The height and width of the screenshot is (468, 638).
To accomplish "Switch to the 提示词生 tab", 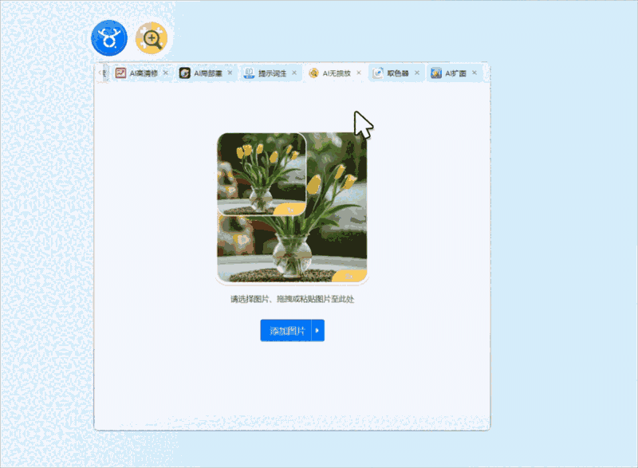I will 272,73.
